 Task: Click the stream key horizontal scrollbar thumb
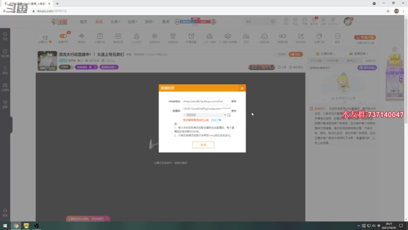click(x=191, y=115)
